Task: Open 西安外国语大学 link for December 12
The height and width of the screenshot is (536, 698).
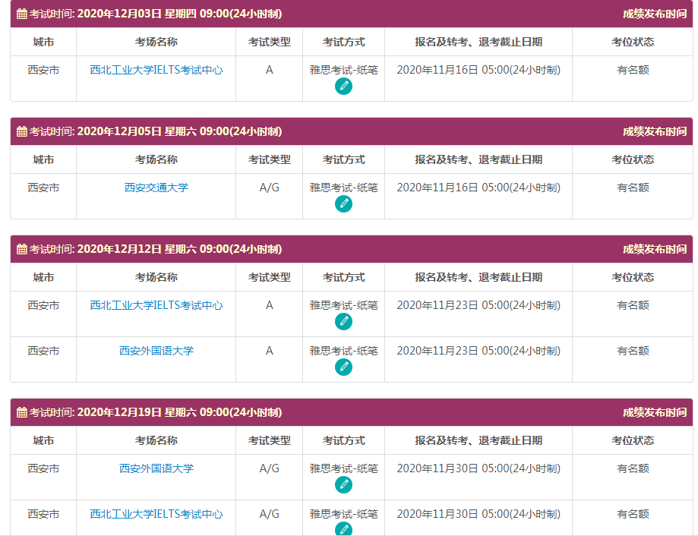Action: [156, 351]
